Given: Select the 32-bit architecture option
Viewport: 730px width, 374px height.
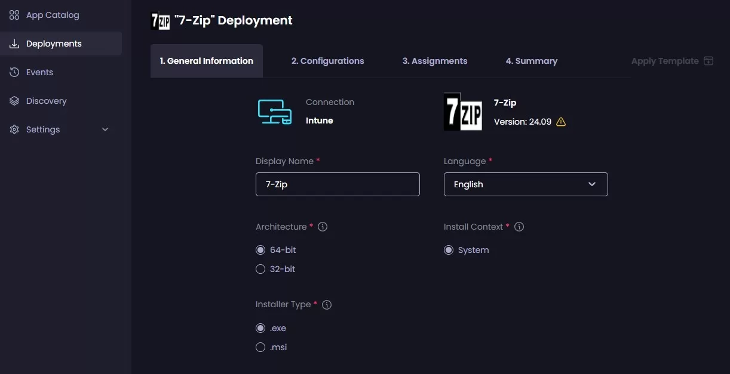Looking at the screenshot, I should (260, 269).
